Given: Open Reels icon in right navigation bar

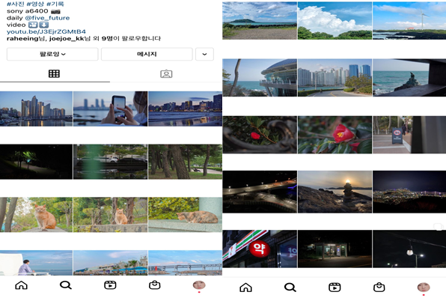Looking at the screenshot, I should 334,288.
